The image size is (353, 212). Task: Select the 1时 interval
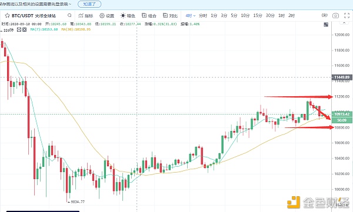[x=281, y=15]
